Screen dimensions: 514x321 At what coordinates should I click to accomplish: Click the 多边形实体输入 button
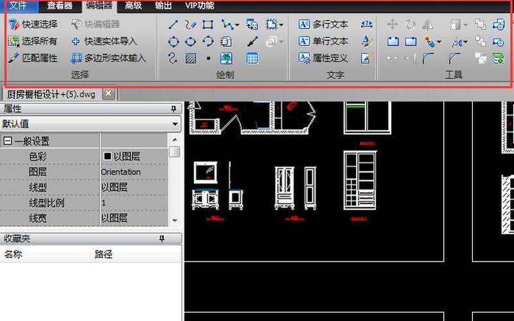108,58
